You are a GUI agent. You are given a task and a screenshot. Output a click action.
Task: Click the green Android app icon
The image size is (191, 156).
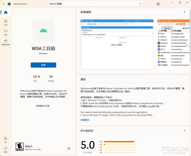pos(43,30)
